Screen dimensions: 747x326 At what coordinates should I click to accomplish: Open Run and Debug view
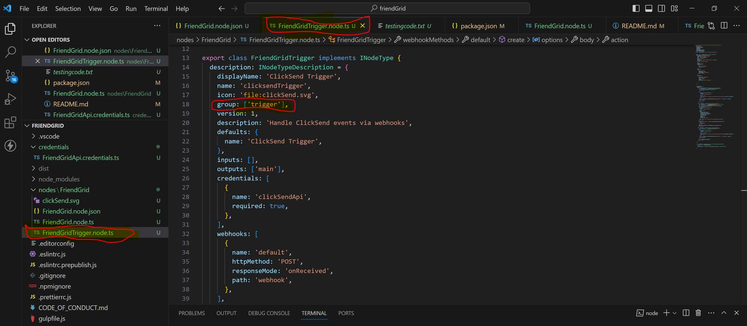[x=10, y=99]
